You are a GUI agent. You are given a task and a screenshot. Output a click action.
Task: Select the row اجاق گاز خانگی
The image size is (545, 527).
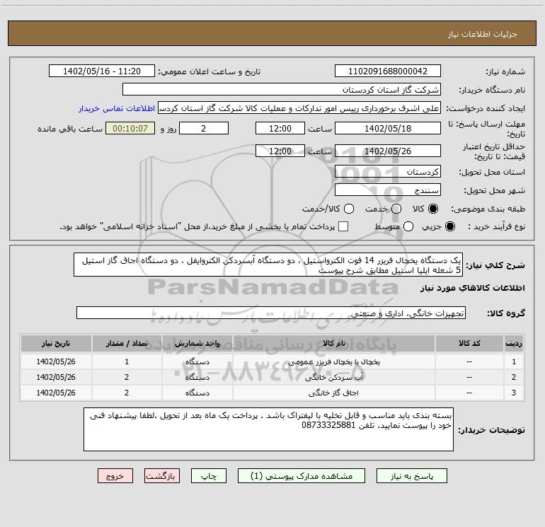pos(272,393)
